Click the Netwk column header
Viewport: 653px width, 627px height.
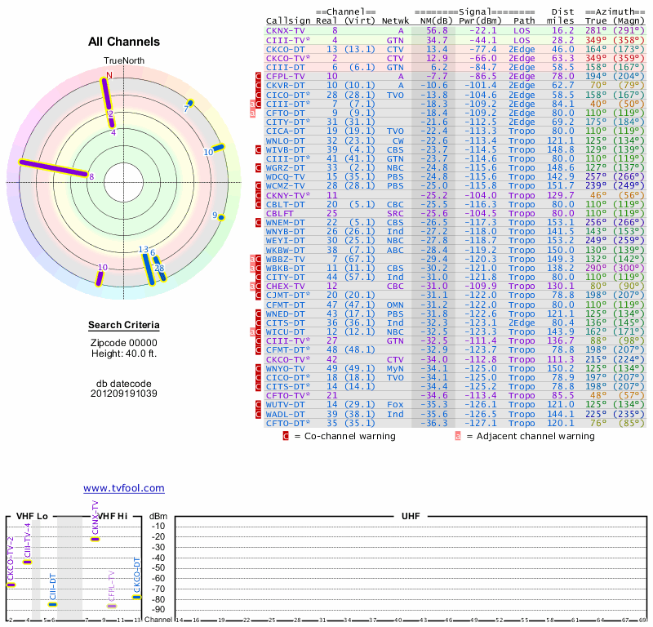395,20
